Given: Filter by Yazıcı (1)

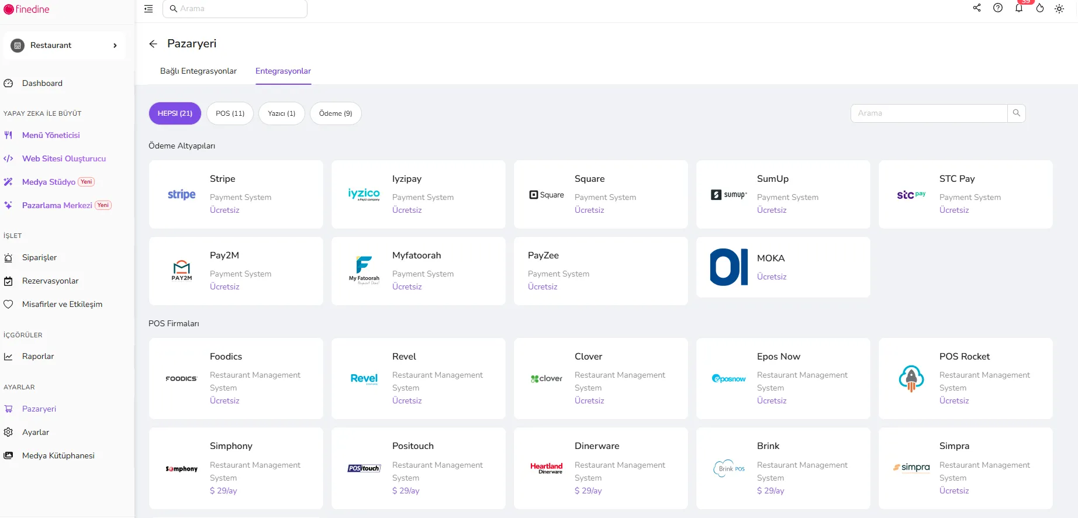Looking at the screenshot, I should click(281, 113).
